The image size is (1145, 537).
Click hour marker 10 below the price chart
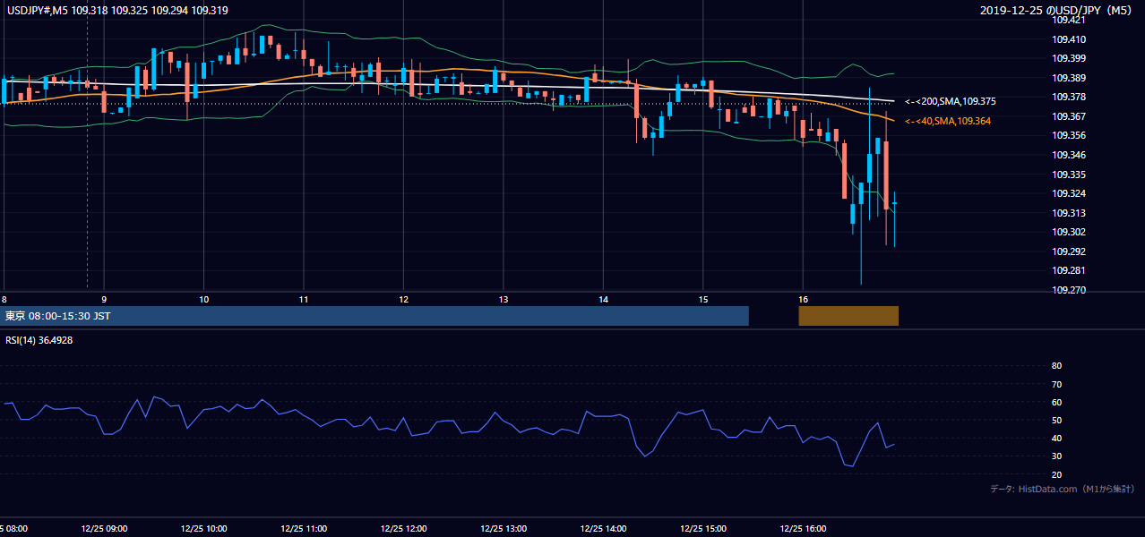click(204, 300)
